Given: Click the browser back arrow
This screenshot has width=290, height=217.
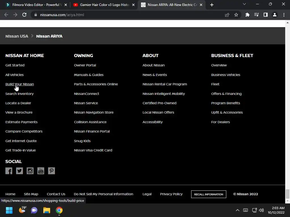Looking at the screenshot, I should coord(6,15).
